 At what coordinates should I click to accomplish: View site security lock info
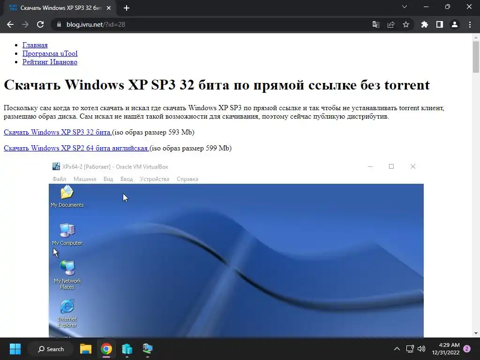coord(59,24)
